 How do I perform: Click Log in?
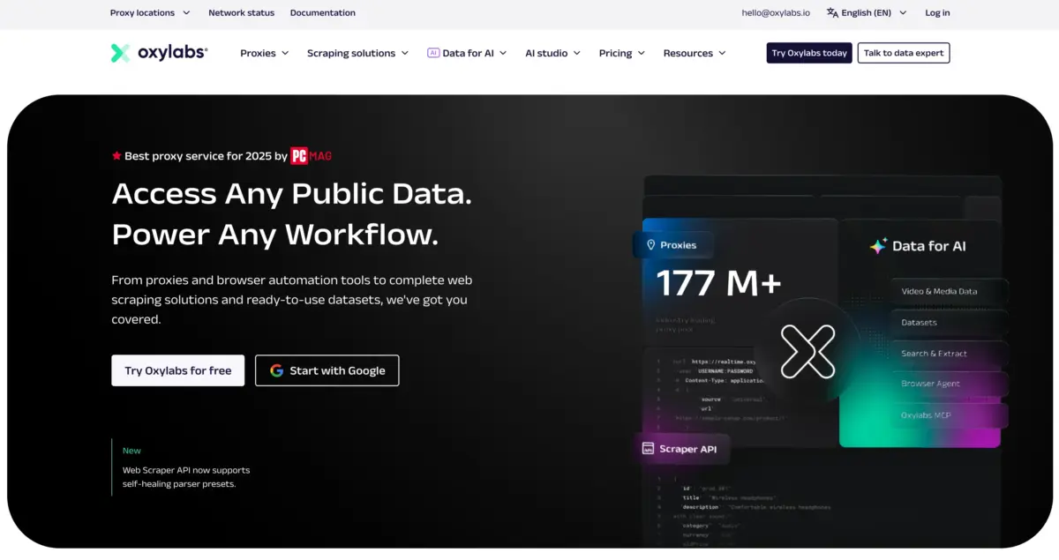tap(937, 12)
